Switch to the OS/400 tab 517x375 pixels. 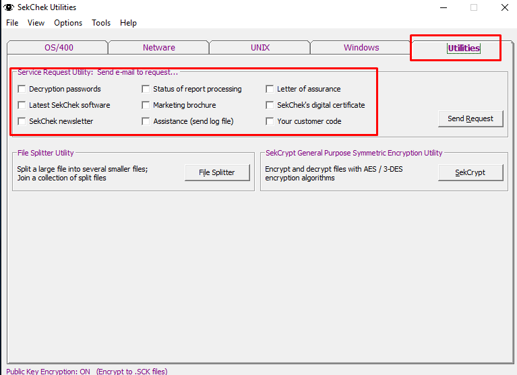tap(59, 47)
